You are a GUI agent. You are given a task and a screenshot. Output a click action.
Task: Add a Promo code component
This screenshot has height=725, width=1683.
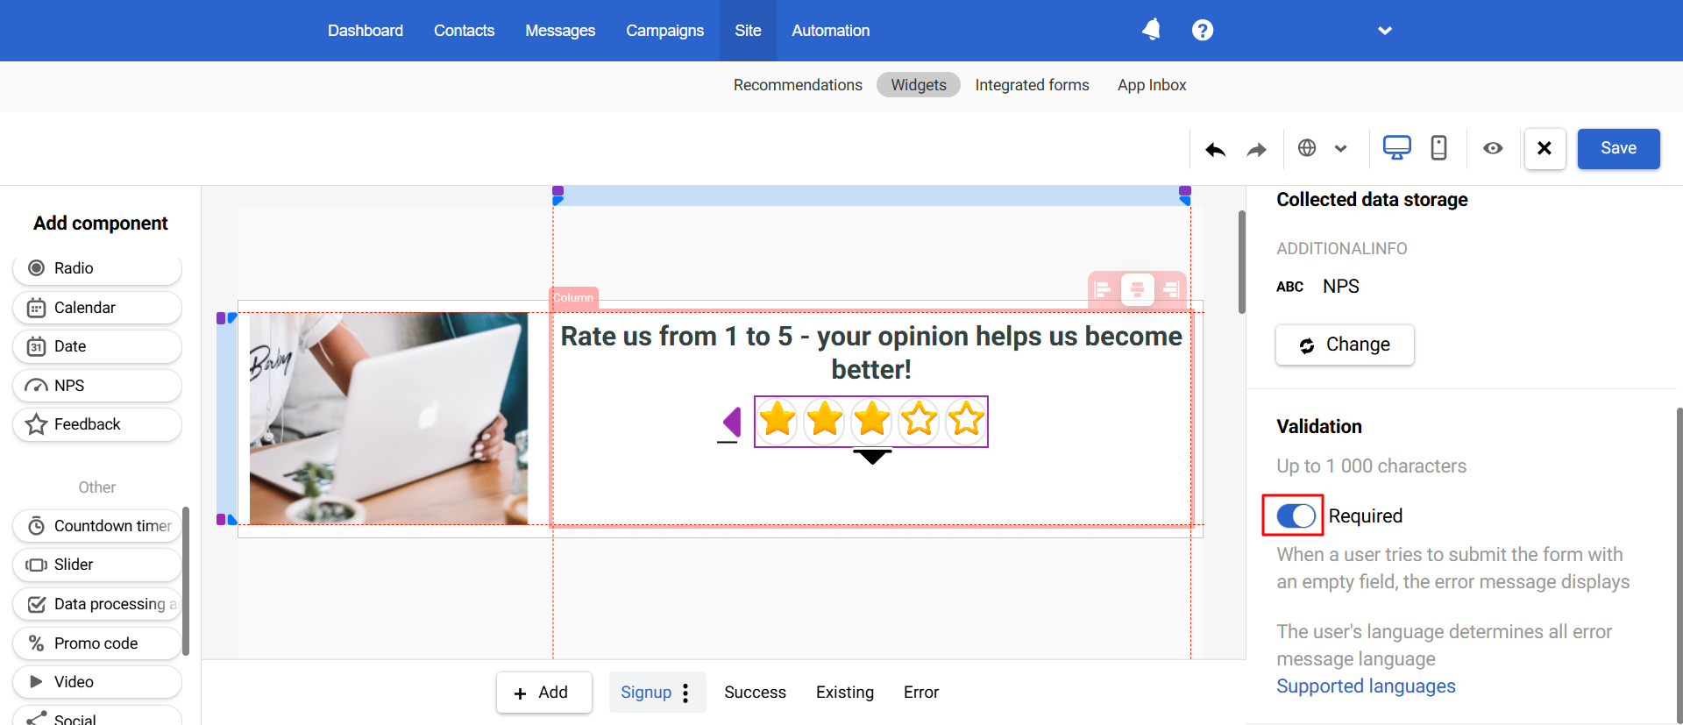click(97, 643)
